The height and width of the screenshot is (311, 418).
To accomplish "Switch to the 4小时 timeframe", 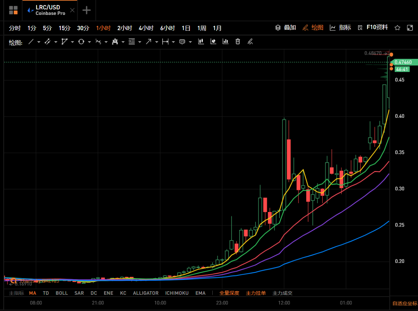I will pos(146,28).
